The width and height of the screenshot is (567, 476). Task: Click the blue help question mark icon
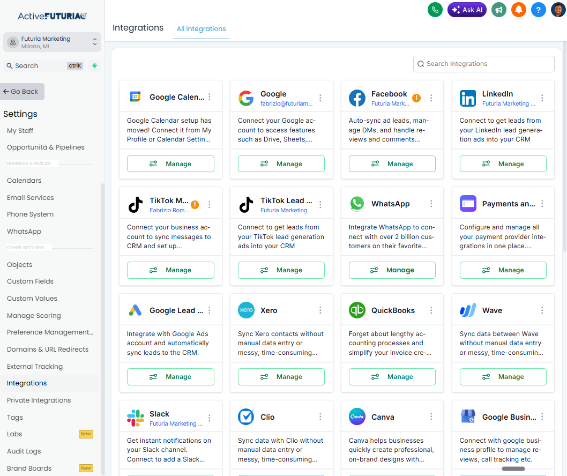point(538,10)
